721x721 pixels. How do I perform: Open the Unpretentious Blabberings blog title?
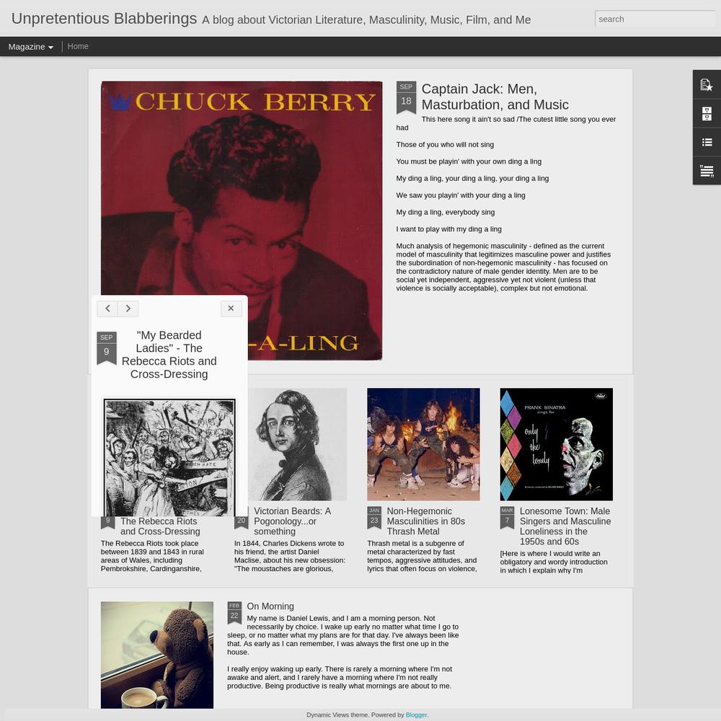coord(104,19)
